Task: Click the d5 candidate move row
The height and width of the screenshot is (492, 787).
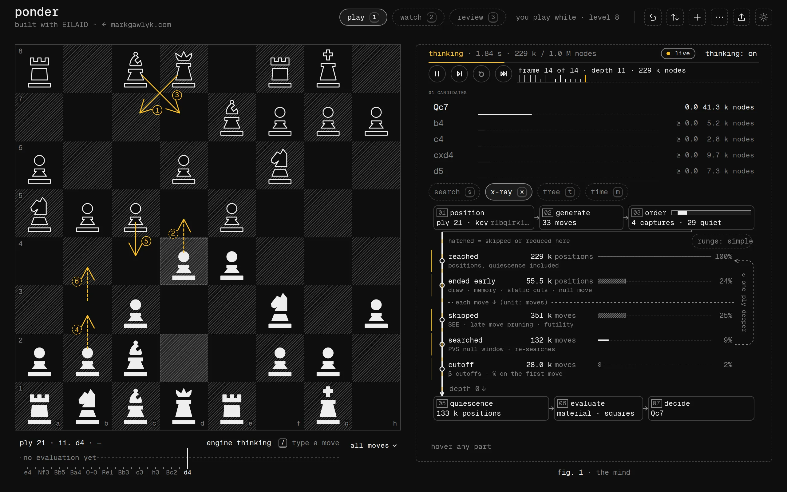Action: (594, 171)
